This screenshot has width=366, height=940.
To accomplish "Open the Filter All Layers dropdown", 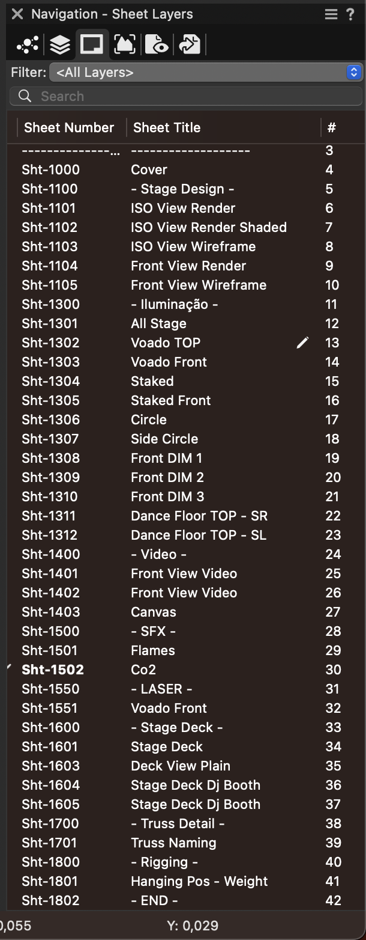I will click(x=206, y=73).
